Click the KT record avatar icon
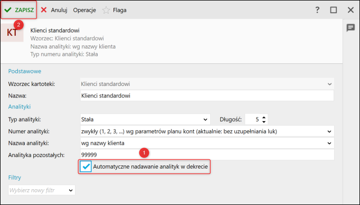This screenshot has height=205, width=360. 12,33
